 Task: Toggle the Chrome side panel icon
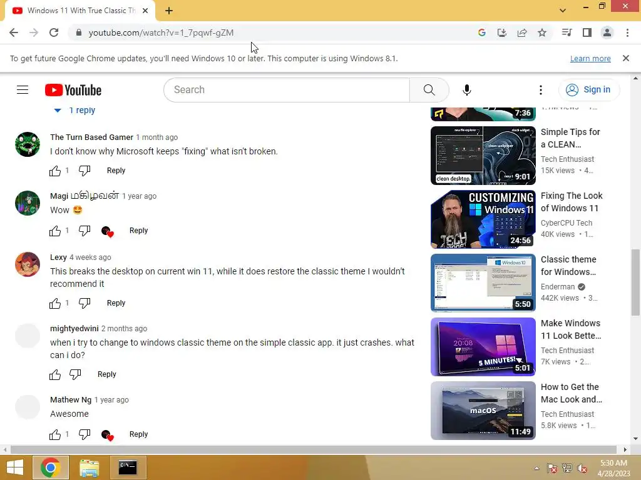(x=587, y=32)
